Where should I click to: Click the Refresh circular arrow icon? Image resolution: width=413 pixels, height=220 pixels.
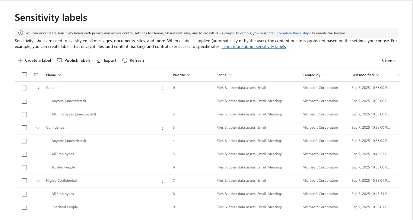125,60
